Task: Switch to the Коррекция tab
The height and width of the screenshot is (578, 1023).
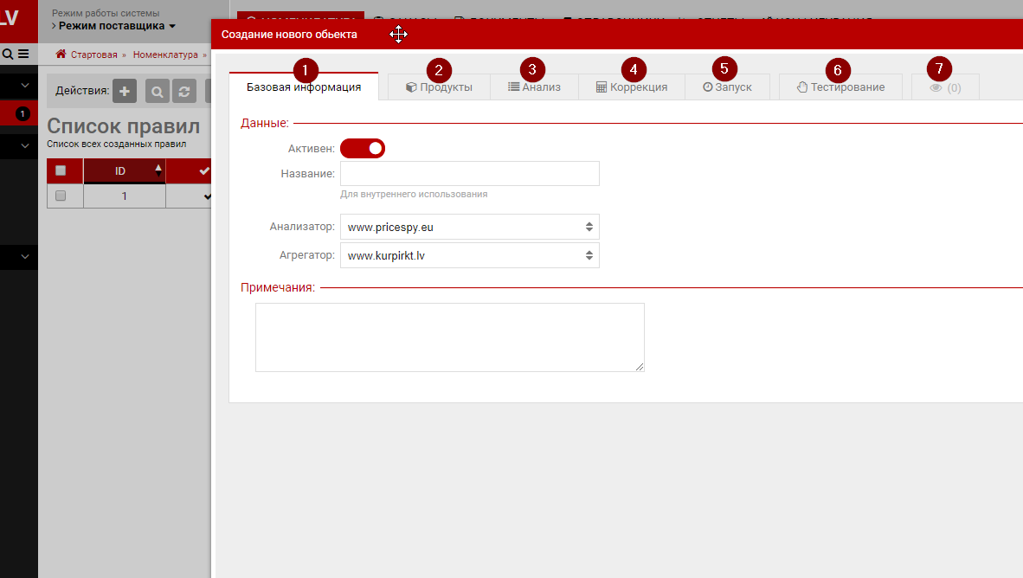Action: coord(632,87)
